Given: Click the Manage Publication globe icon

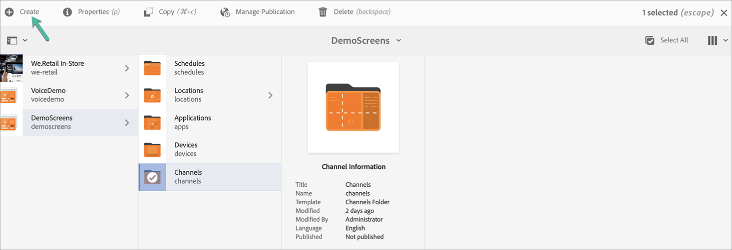Looking at the screenshot, I should click(x=225, y=12).
